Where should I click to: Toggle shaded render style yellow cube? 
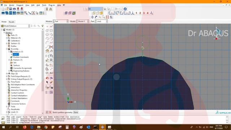point(101,13)
